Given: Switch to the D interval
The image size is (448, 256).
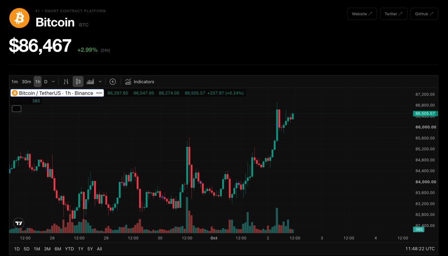Looking at the screenshot, I should (46, 81).
